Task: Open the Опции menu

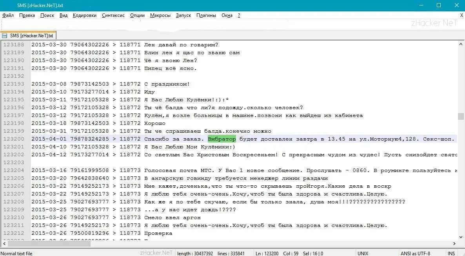Action: (137, 15)
